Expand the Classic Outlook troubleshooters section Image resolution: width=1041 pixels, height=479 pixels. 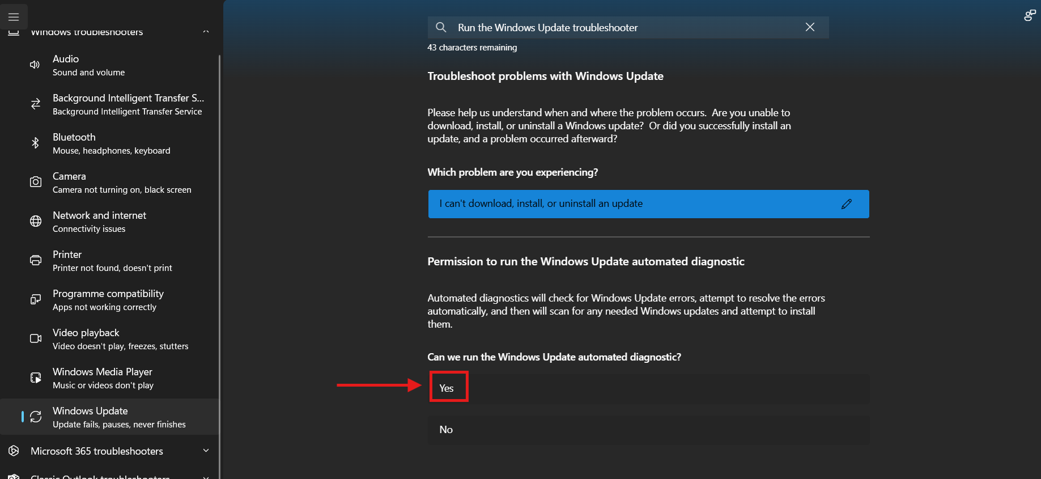click(206, 477)
